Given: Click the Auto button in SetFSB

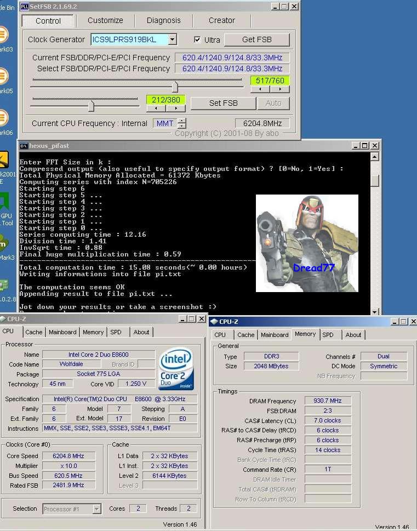Looking at the screenshot, I should pyautogui.click(x=273, y=103).
